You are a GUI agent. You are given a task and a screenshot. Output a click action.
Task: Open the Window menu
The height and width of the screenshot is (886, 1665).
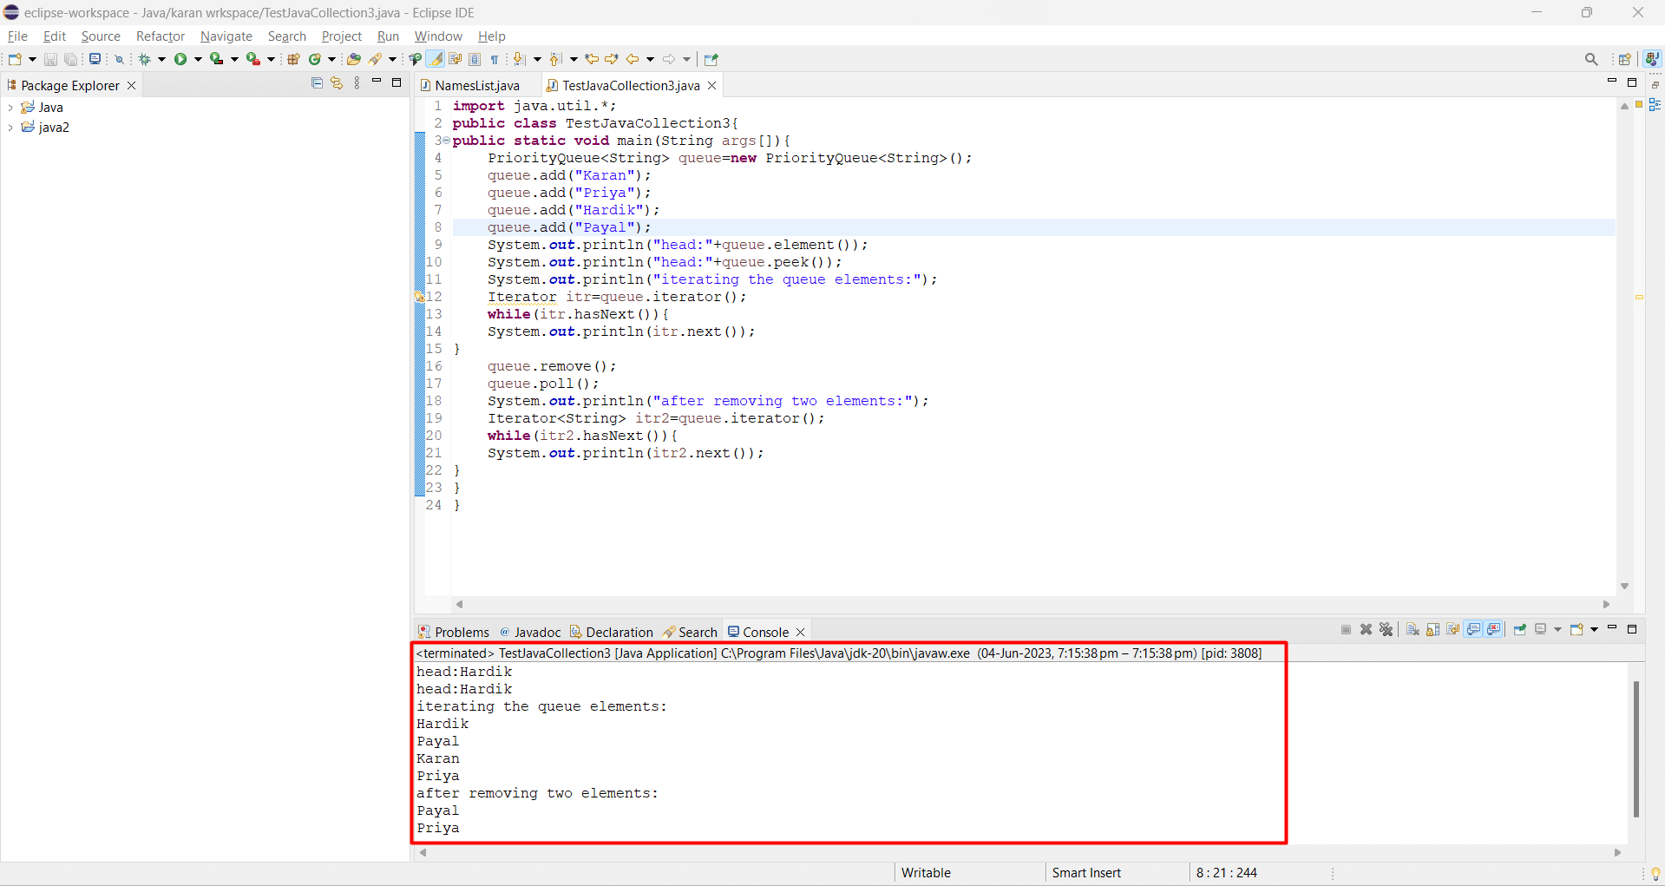click(x=438, y=36)
